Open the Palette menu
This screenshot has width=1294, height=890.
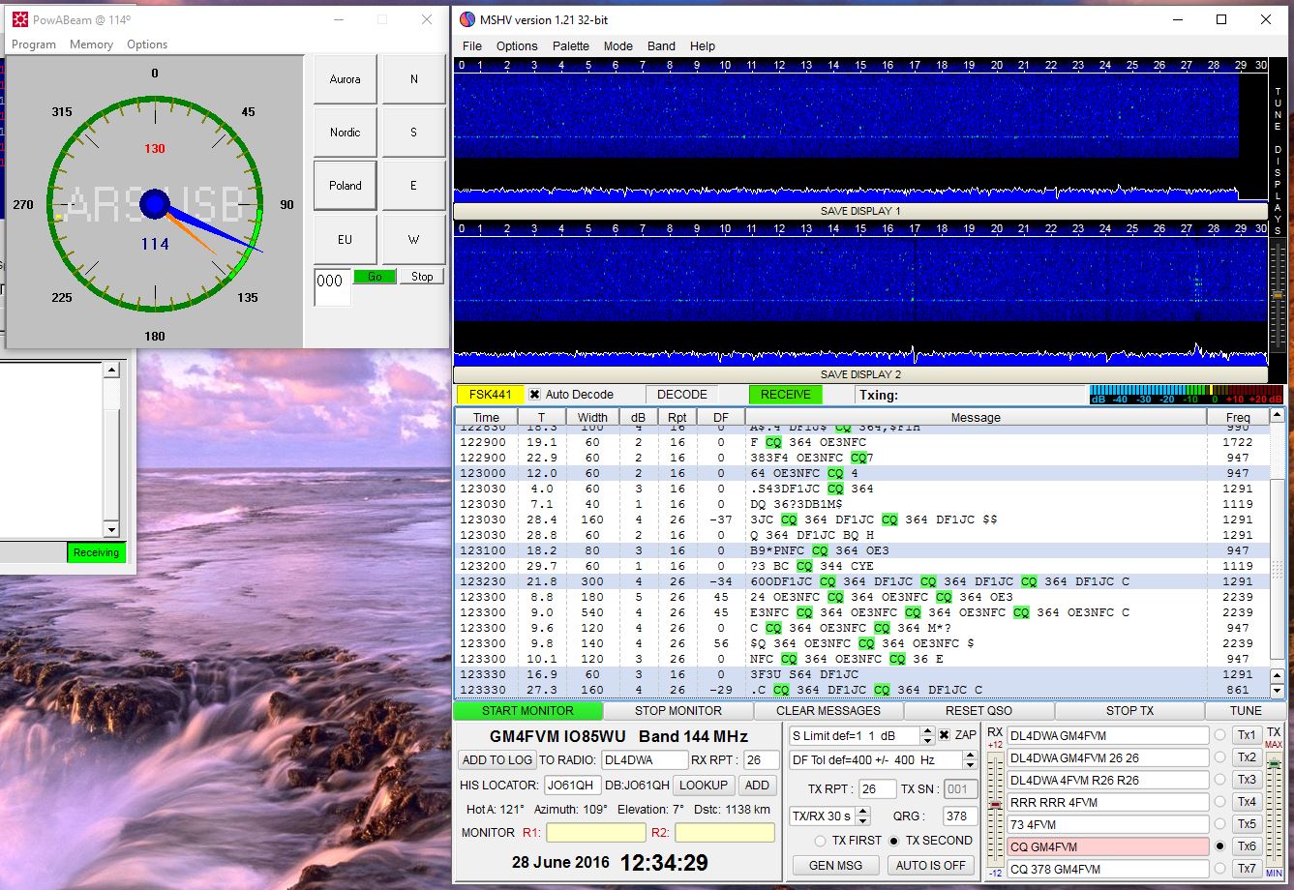(x=571, y=45)
